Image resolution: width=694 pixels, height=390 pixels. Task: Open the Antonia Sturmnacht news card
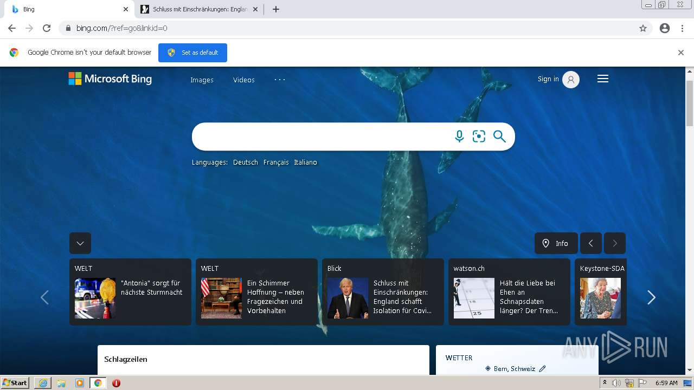[130, 292]
